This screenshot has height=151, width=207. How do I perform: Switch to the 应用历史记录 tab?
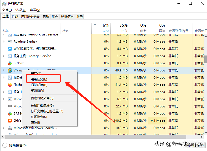pyautogui.click(x=30, y=17)
